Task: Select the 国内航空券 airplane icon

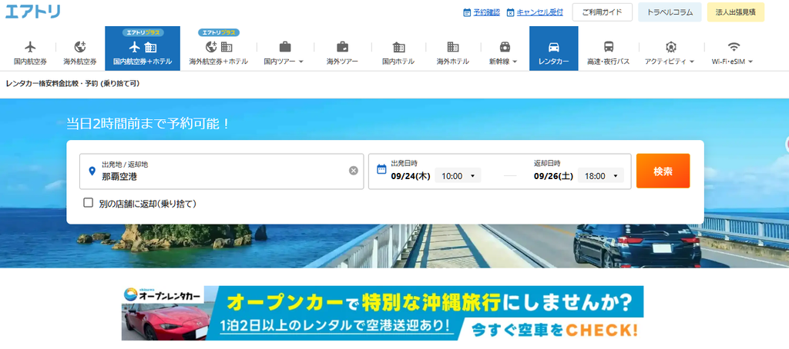Action: (x=30, y=47)
